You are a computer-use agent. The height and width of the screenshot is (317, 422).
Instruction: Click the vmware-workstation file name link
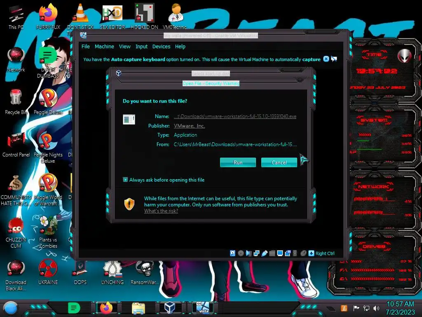click(235, 116)
